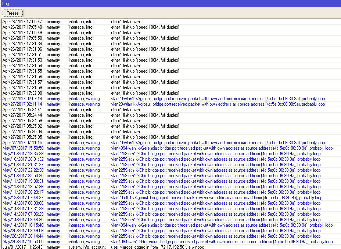Select log row timestamped Apr/27/2017 05:25:05
Screen dimensions: 341x249
171,137
